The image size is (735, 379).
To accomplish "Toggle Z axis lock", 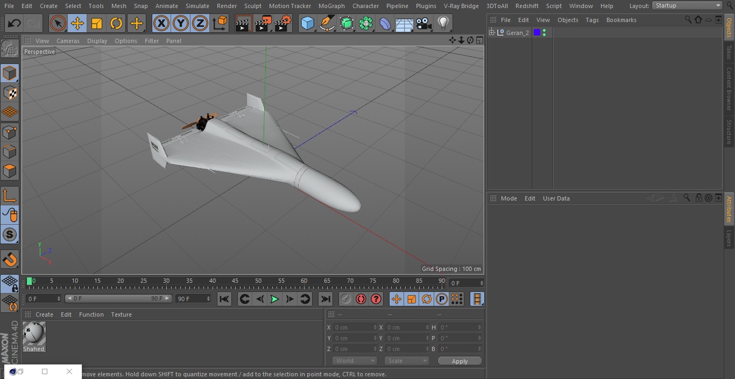I will (200, 23).
